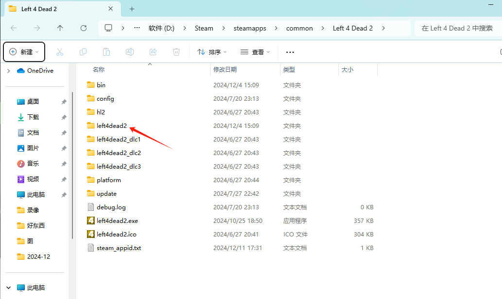Open 下载 (Downloads) in quick access

pos(28,117)
